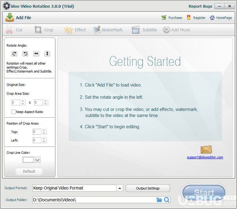The height and width of the screenshot is (209, 237).
Task: Open the Crop tool
Action: tap(38, 30)
